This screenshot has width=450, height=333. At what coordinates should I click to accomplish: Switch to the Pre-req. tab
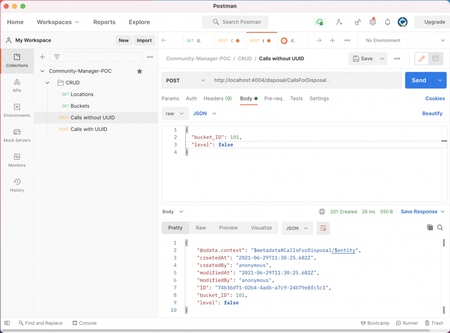coord(273,99)
